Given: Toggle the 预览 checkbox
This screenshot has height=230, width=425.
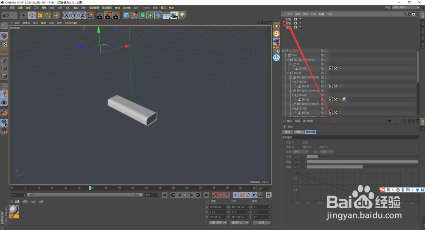Looking at the screenshot, I should click(310, 142).
